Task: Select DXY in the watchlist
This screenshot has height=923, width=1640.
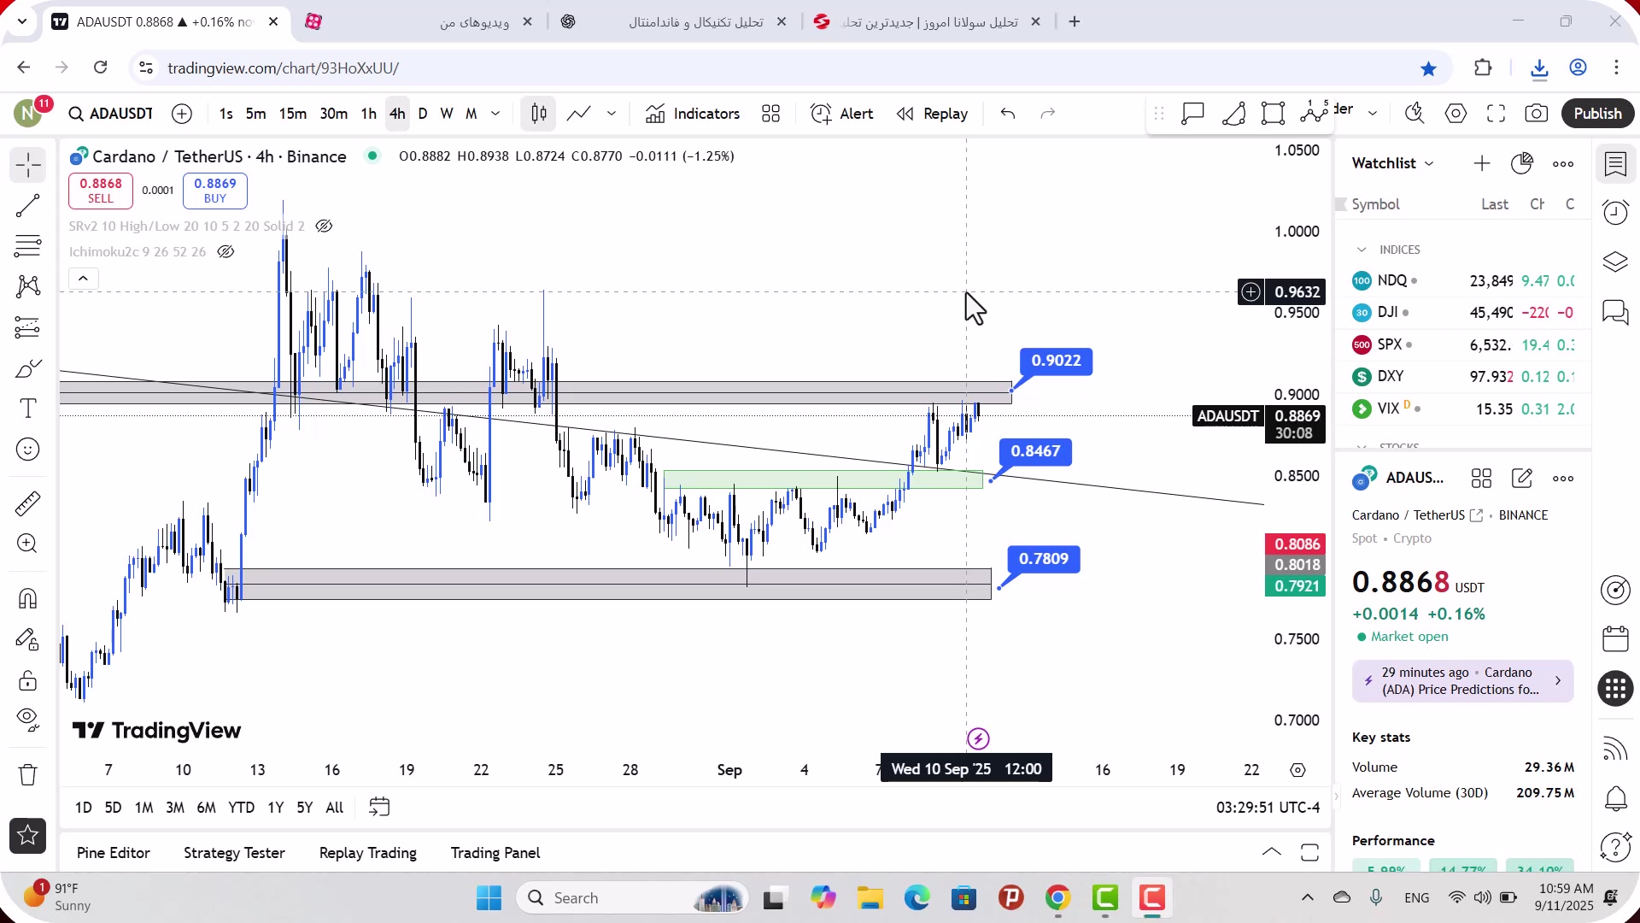Action: point(1463,377)
